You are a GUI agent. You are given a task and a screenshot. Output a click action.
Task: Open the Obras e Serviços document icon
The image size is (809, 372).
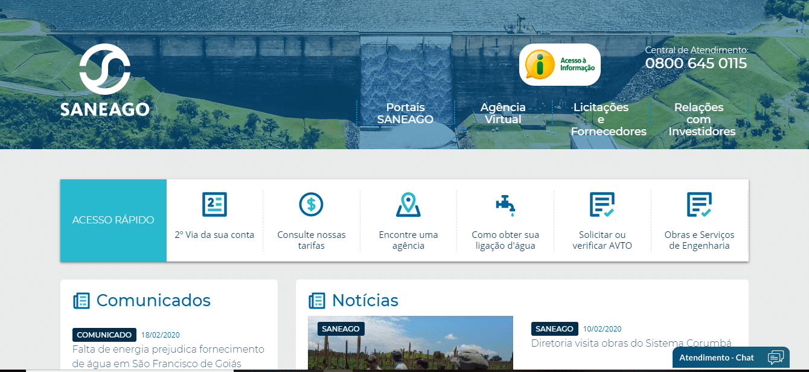click(x=699, y=205)
